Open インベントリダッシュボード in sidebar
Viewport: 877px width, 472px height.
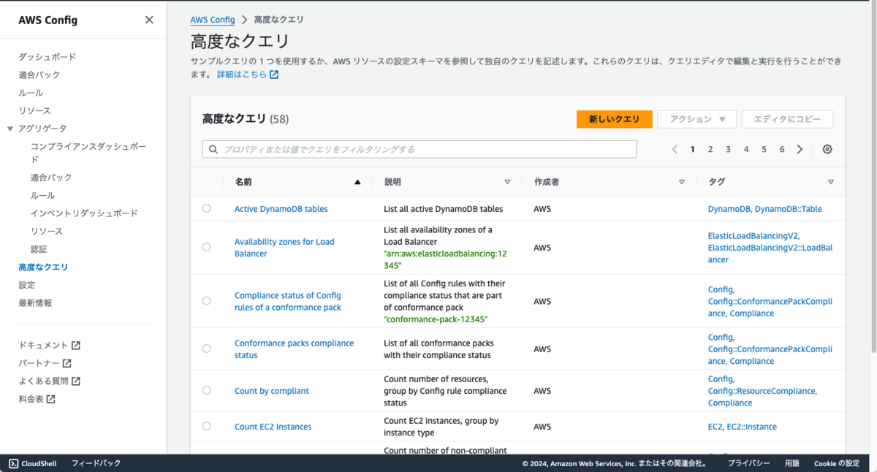tap(84, 213)
